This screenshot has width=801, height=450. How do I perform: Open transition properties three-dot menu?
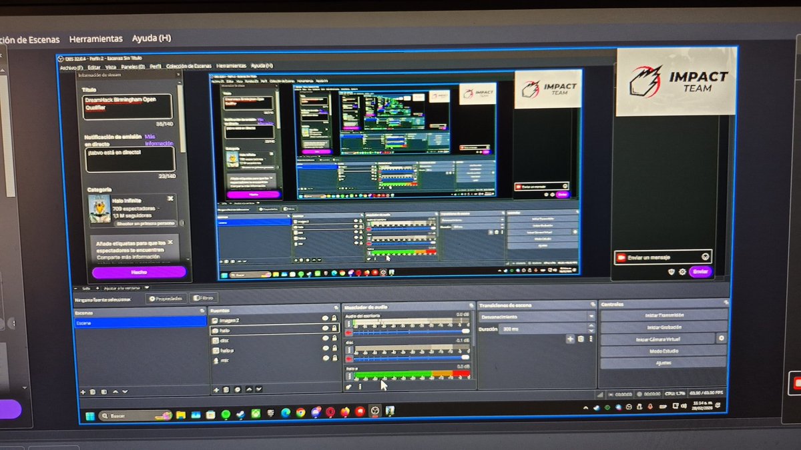pos(591,339)
